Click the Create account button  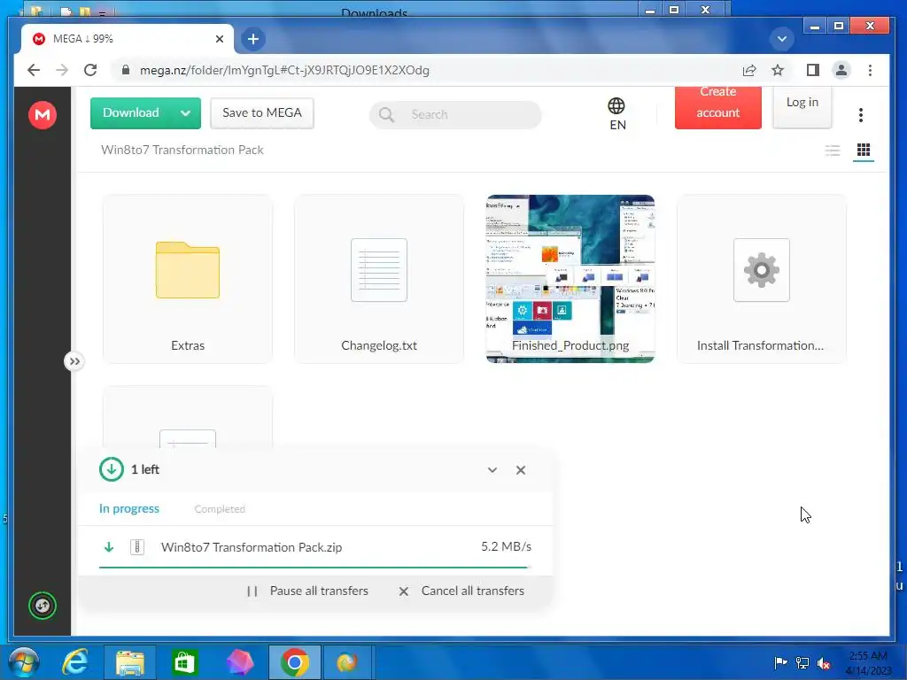(717, 107)
